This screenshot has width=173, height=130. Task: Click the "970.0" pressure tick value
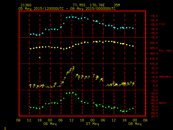pos(154,64)
